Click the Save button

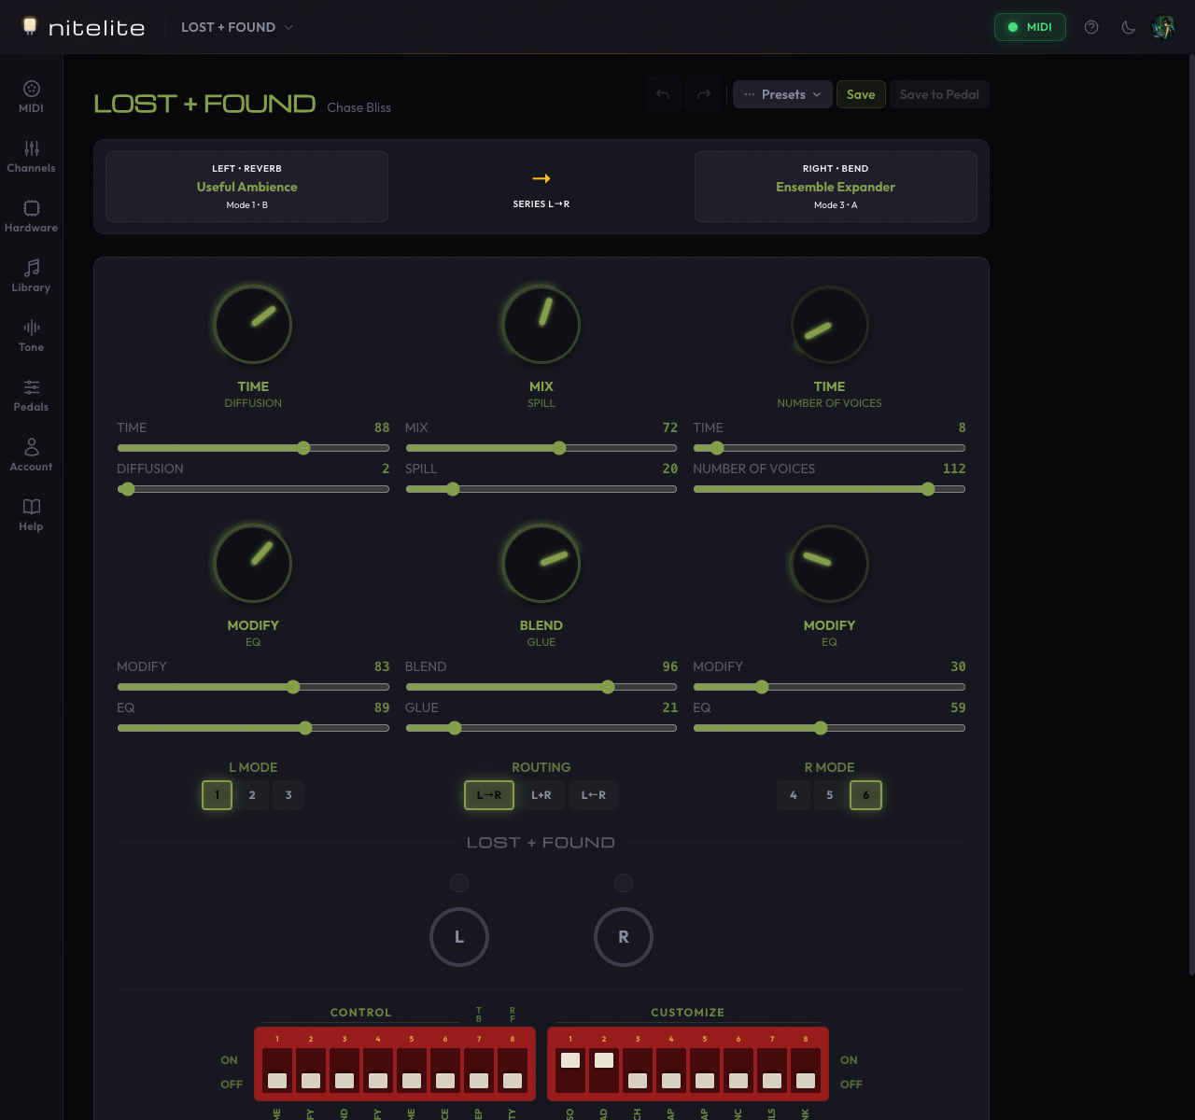tap(860, 94)
